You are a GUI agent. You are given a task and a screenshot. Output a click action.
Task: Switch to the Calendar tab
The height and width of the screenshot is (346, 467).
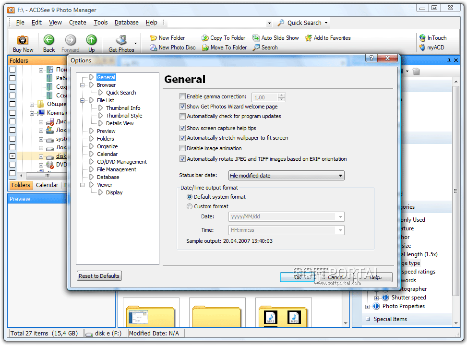(x=47, y=185)
